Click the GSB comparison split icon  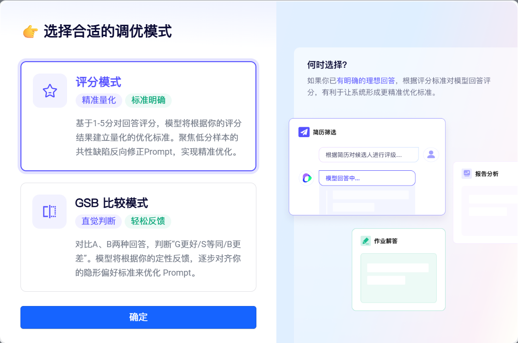pos(49,212)
